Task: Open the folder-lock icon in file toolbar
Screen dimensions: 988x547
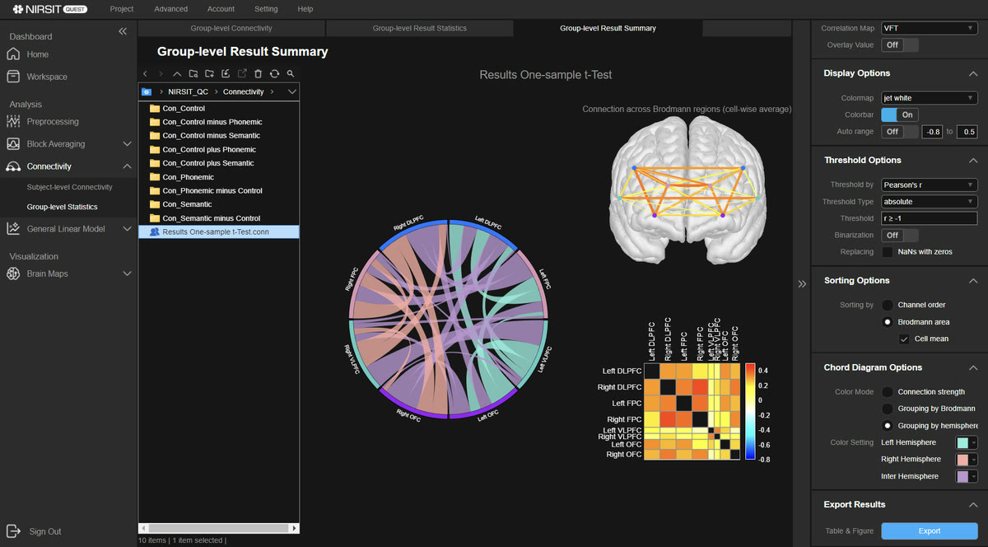Action: 193,73
